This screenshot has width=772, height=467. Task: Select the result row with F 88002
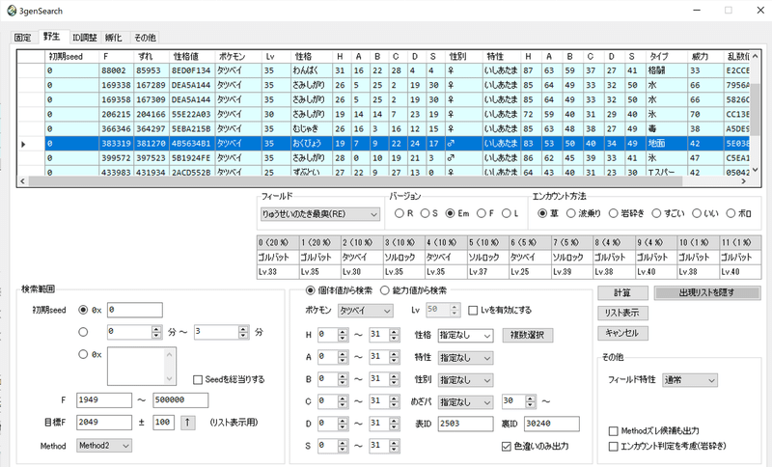click(x=384, y=70)
